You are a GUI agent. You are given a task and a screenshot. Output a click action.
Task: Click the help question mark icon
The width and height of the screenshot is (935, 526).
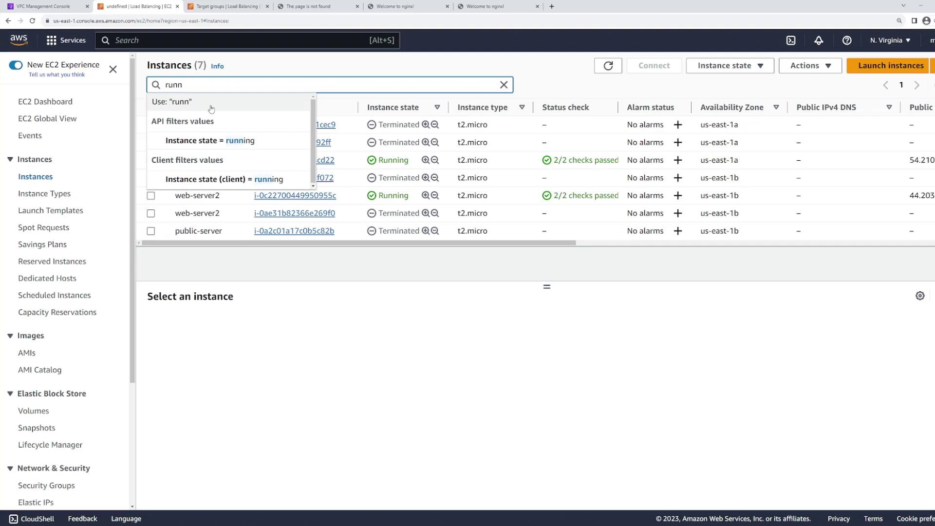tap(847, 40)
